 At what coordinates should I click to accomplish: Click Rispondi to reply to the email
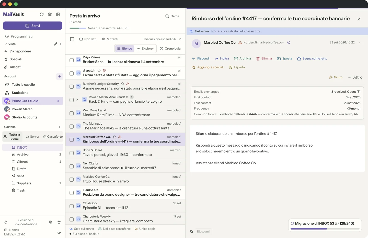(201, 58)
